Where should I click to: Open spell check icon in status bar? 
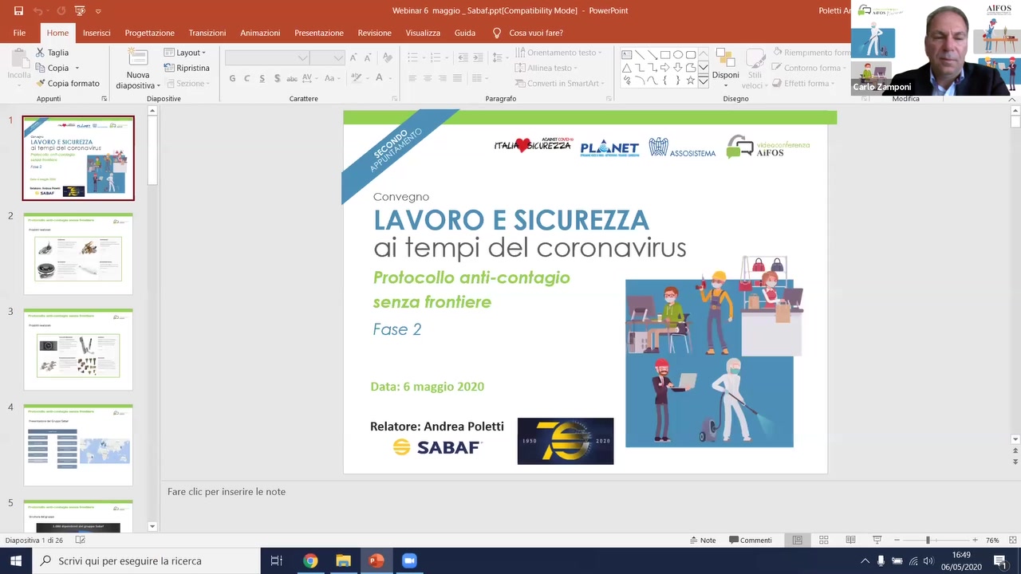pyautogui.click(x=80, y=540)
